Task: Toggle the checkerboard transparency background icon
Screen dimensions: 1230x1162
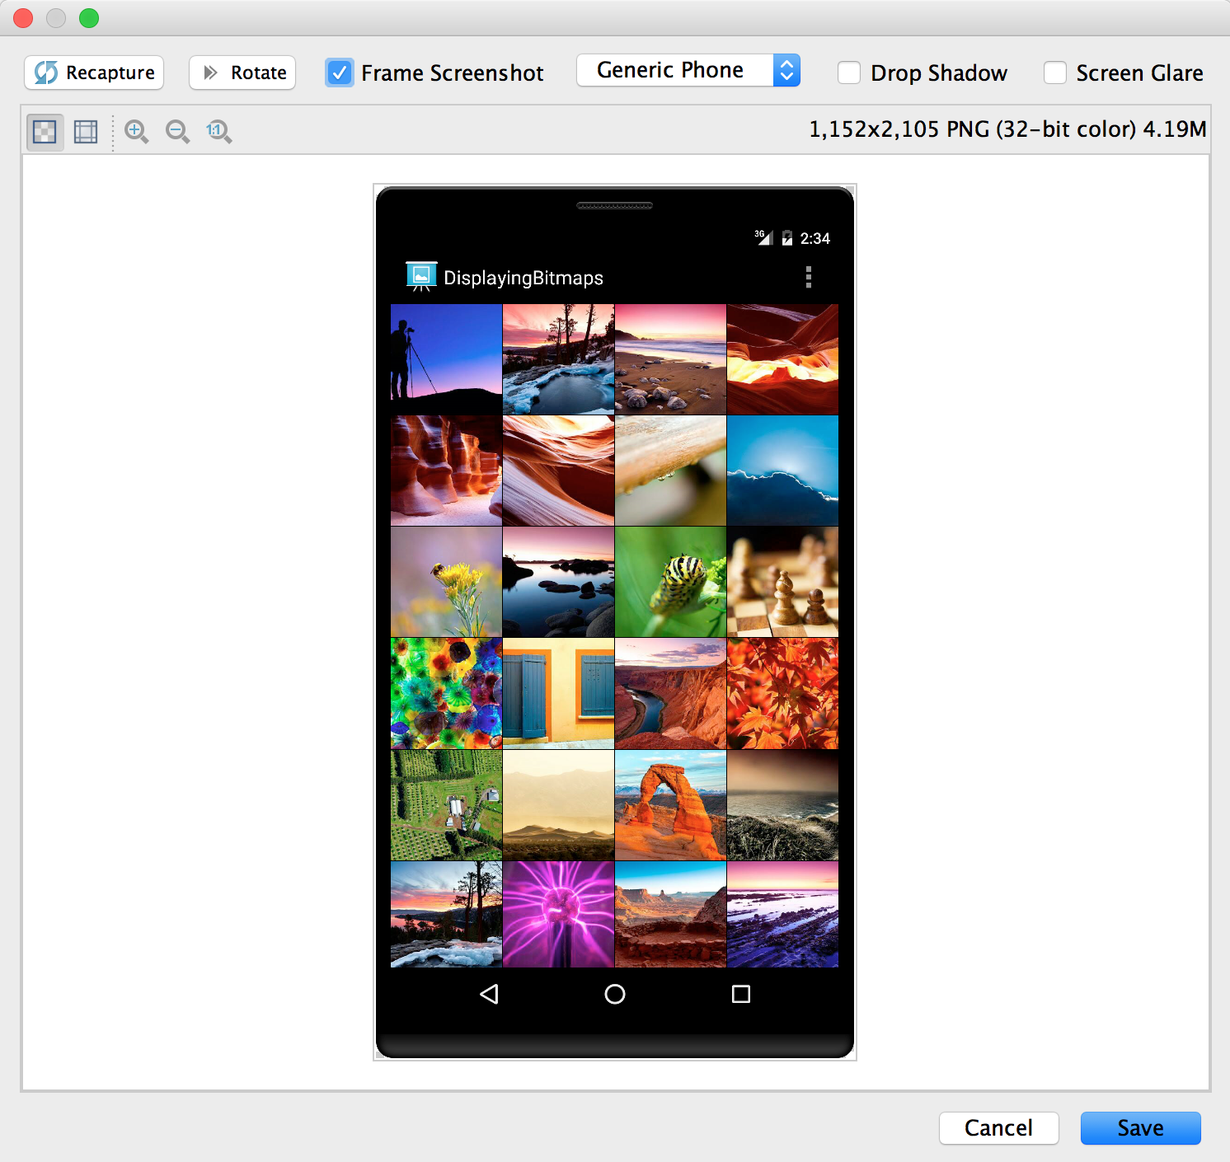Action: (45, 131)
